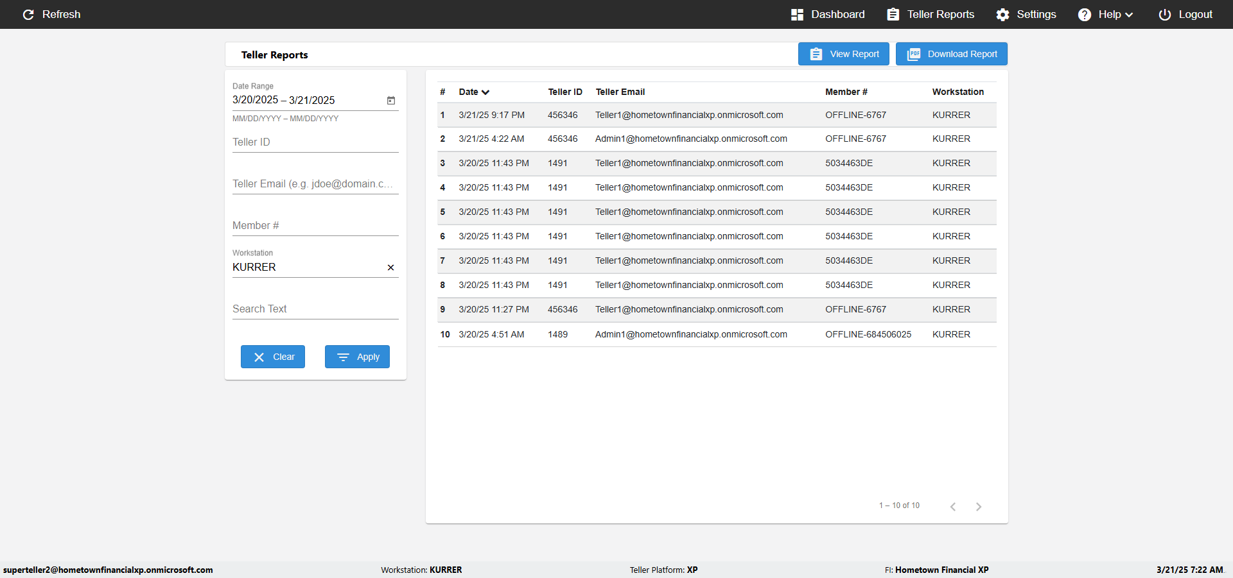Screen dimensions: 1233x578
Task: Focus the Search Text input field
Action: pos(315,309)
